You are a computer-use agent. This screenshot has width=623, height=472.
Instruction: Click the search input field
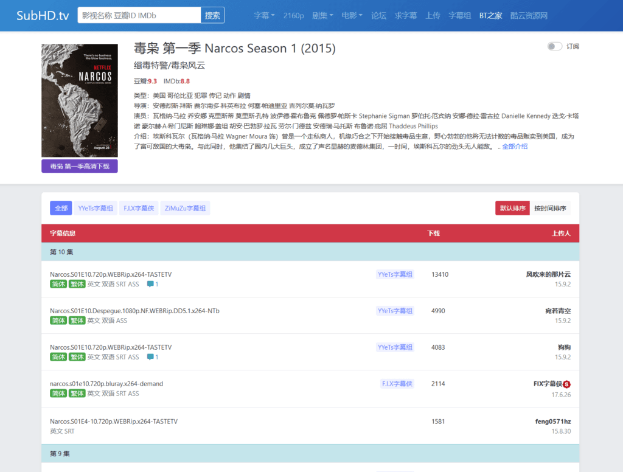[x=139, y=16]
